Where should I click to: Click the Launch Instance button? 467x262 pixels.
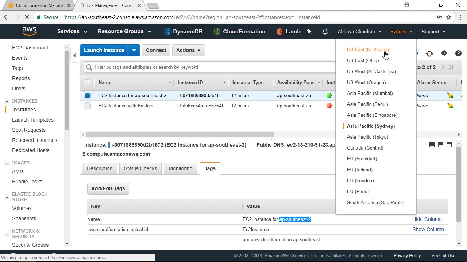pos(104,50)
